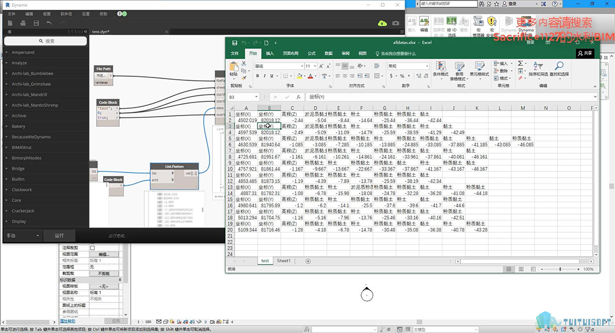Open Conditional Formatting in Excel ribbon
615x333 pixels.
pyautogui.click(x=441, y=68)
